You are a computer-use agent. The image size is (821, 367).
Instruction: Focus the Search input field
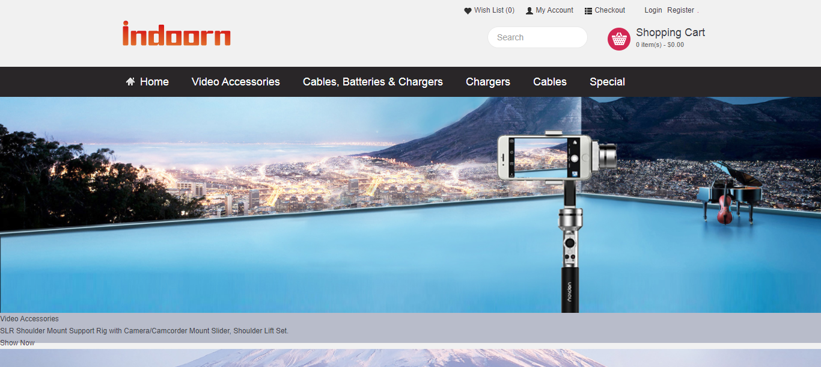[537, 37]
